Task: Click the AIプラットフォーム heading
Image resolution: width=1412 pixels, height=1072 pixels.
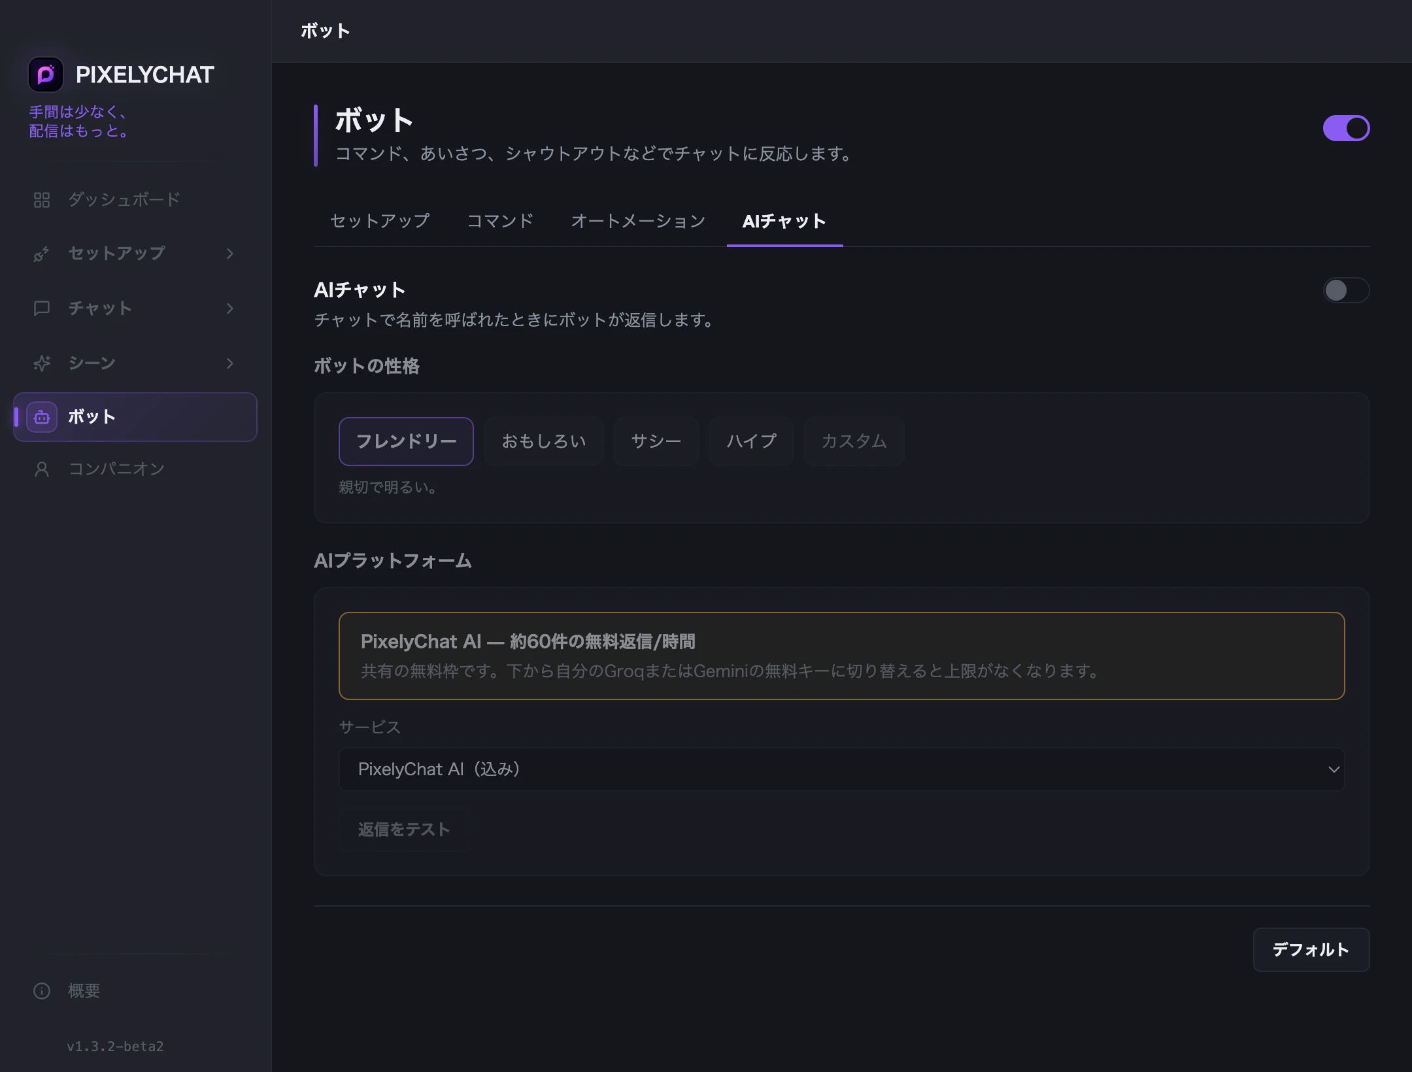Action: click(393, 561)
